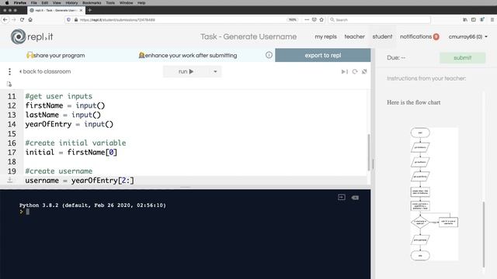Open notifications
The image size is (497, 279).
coord(419,36)
